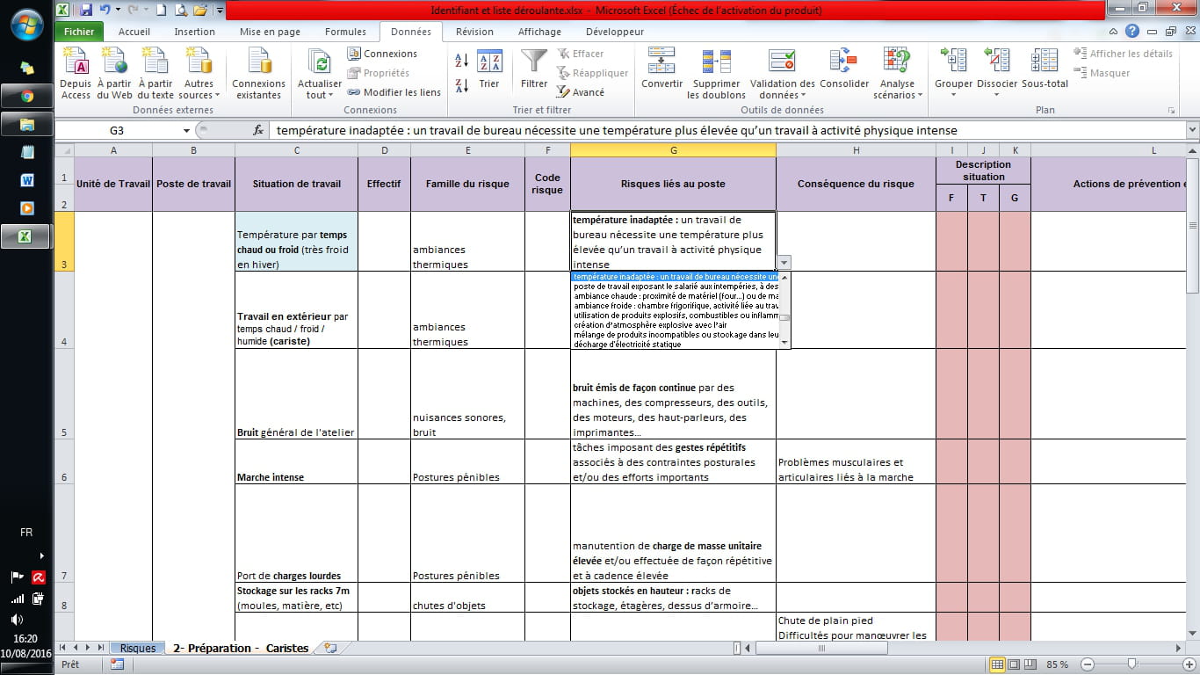Viewport: 1200px width, 675px height.
Task: Open cell G3 validation dropdown arrow
Action: [x=784, y=262]
